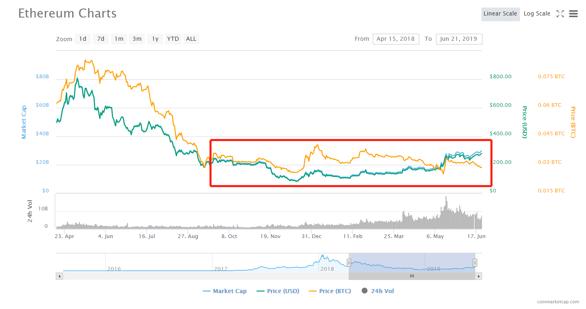Hide the Market Cap series via legend
This screenshot has height=309, width=586.
pyautogui.click(x=225, y=291)
